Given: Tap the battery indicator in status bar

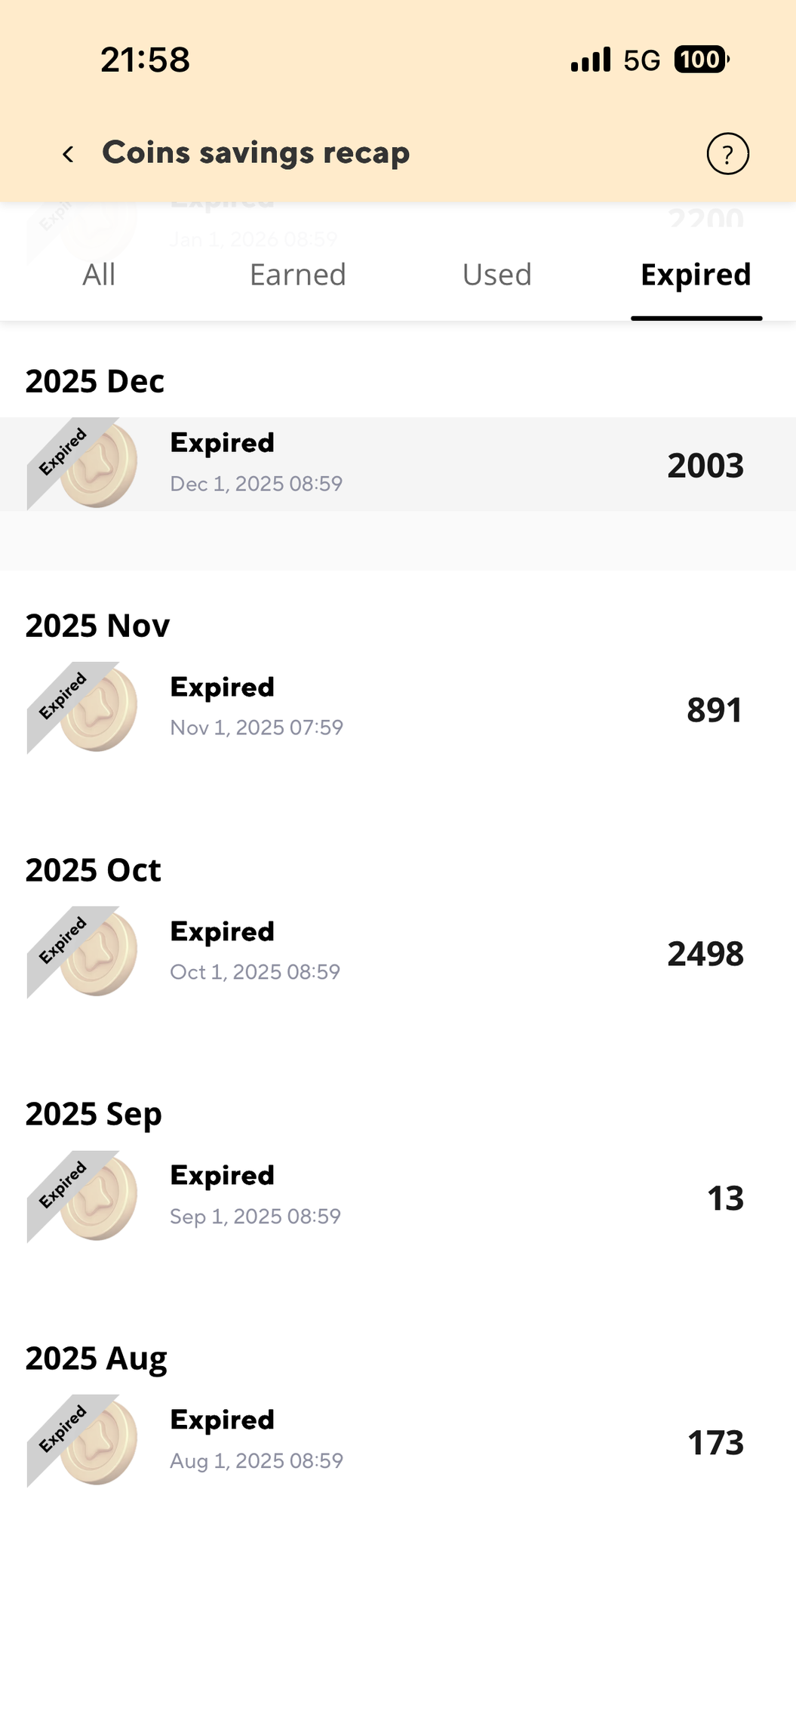Looking at the screenshot, I should point(701,60).
